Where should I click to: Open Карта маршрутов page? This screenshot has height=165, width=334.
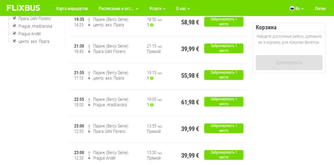click(72, 9)
